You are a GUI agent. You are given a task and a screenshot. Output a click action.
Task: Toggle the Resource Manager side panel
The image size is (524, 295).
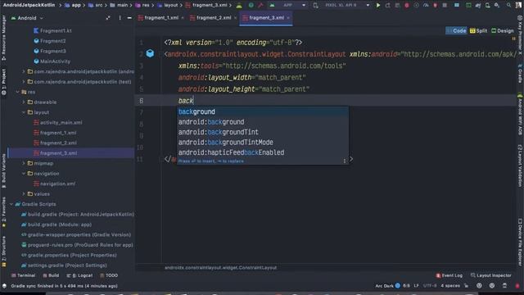tap(3, 38)
